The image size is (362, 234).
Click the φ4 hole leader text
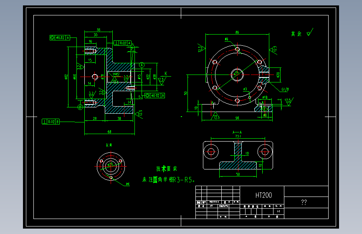coord(127,184)
